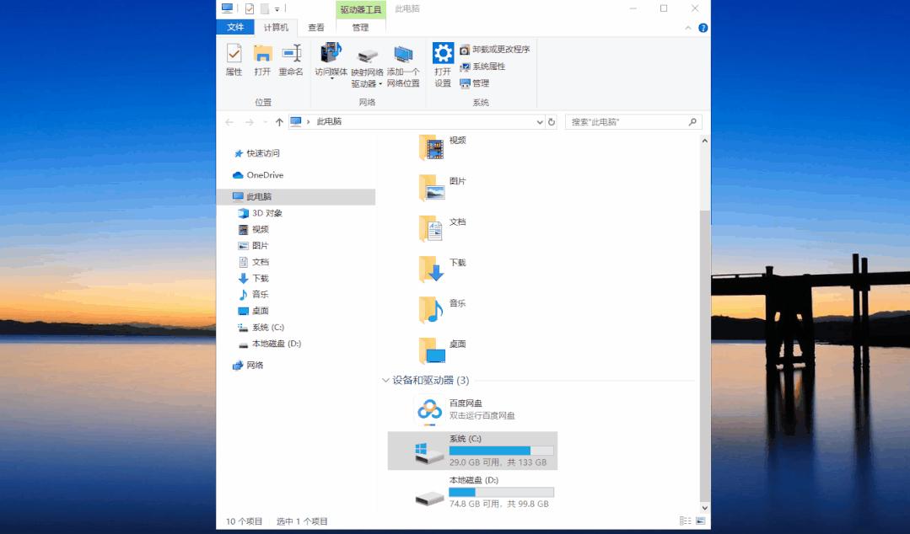Collapse the ribbon using the chevron
Image resolution: width=910 pixels, height=534 pixels.
(690, 27)
